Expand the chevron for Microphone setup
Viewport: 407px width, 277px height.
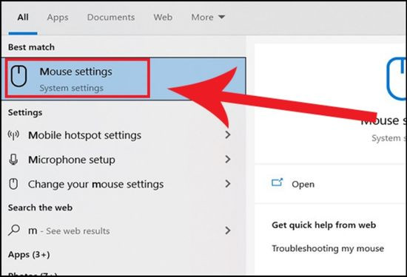(x=228, y=159)
